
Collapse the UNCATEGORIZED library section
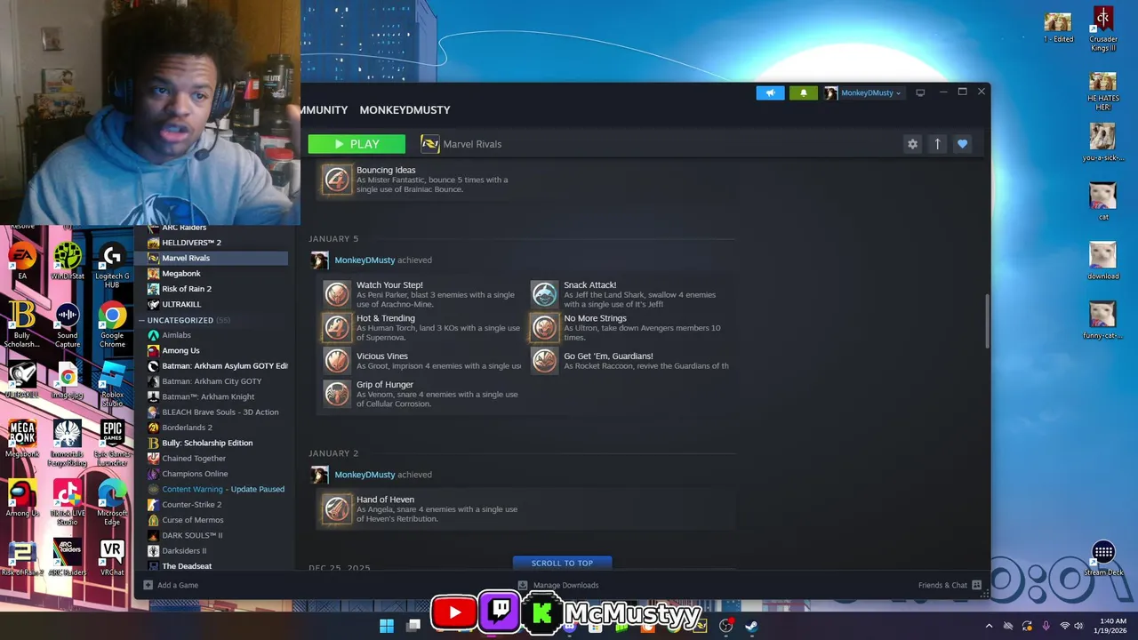point(141,320)
